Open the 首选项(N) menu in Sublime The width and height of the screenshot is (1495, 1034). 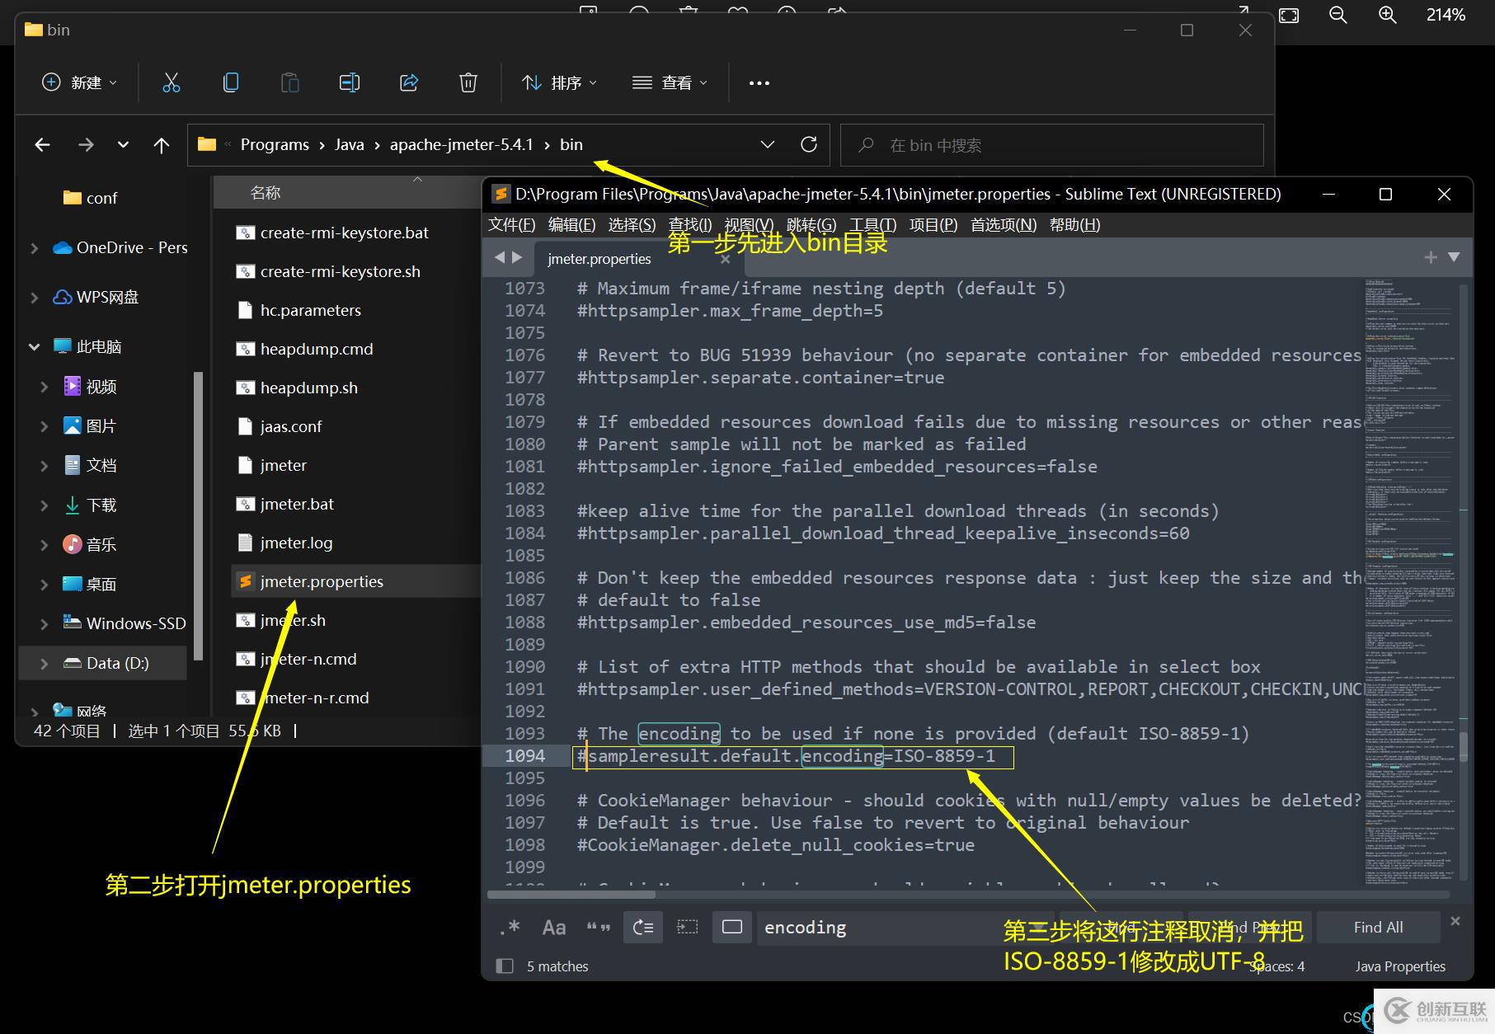point(1004,224)
